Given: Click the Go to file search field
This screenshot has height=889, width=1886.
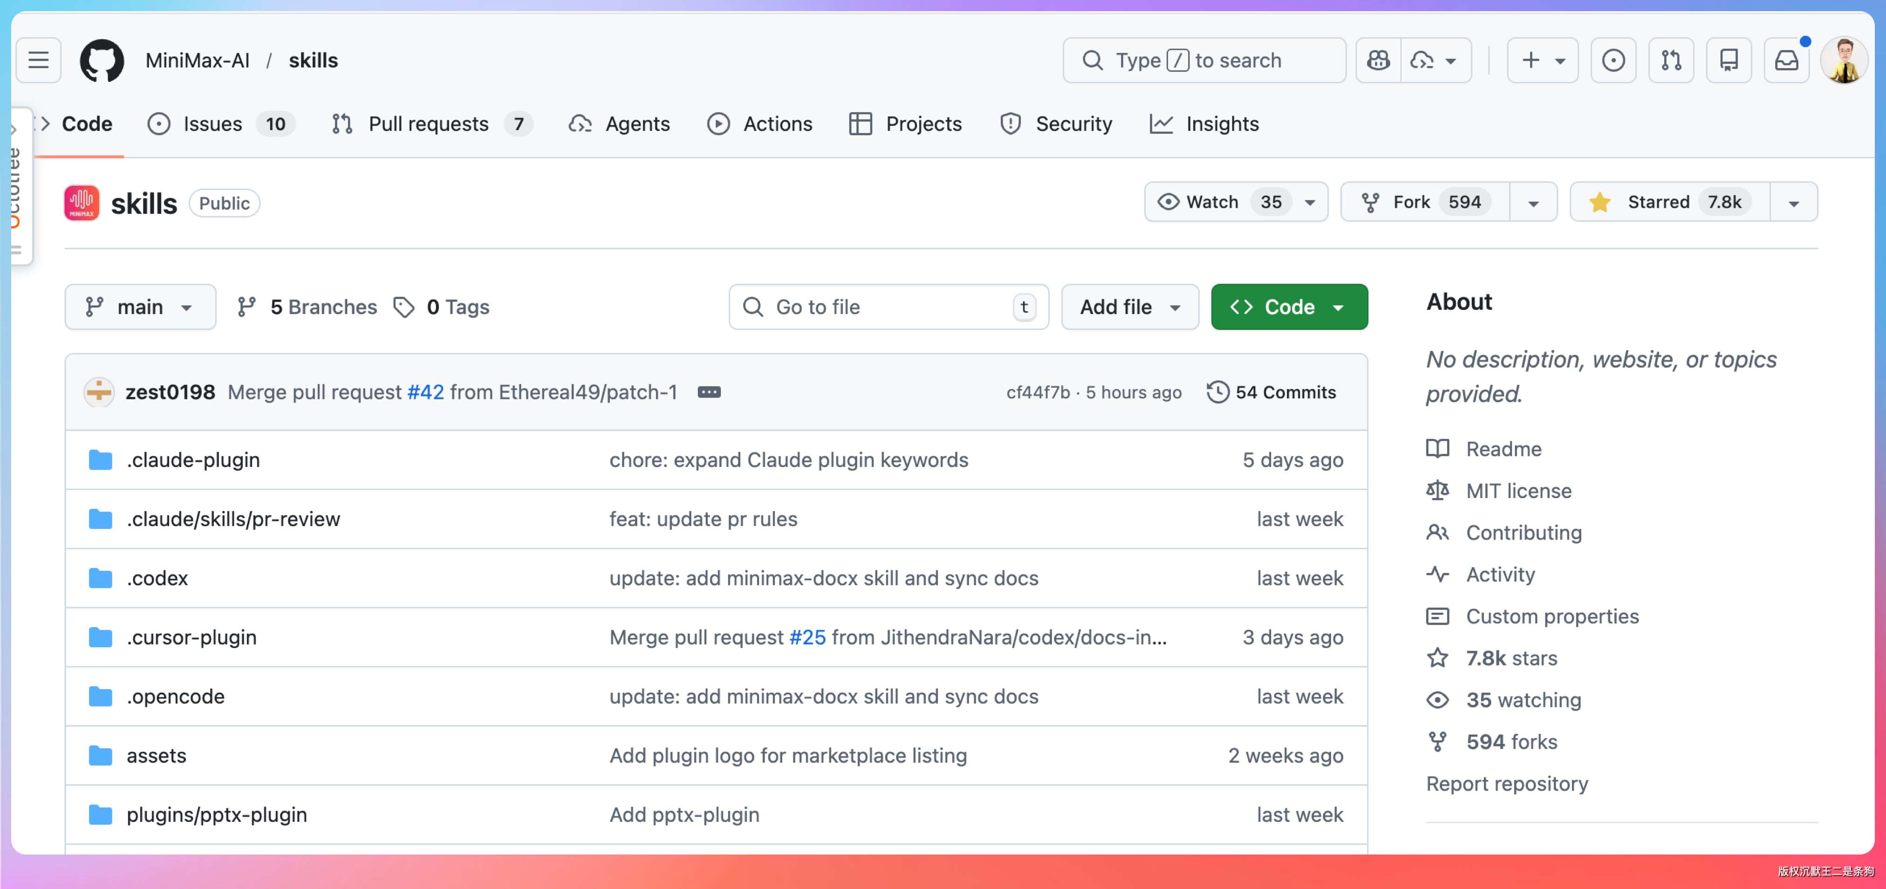Looking at the screenshot, I should (879, 307).
